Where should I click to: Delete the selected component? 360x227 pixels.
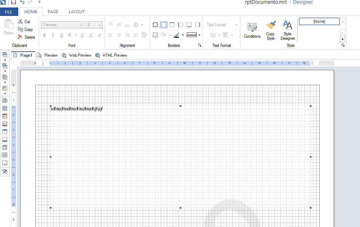(26, 37)
